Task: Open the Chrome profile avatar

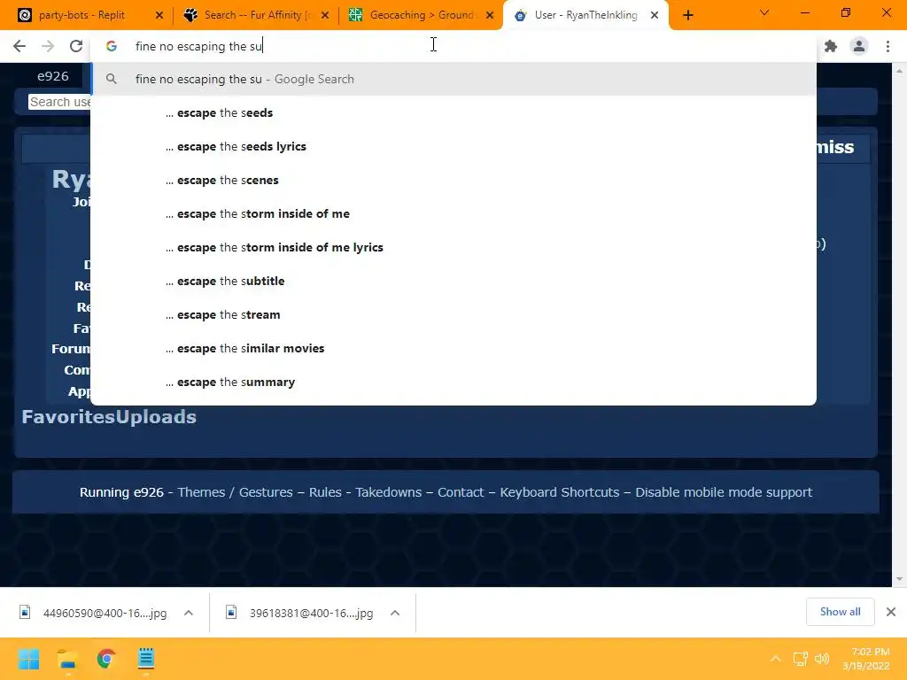Action: 859,46
